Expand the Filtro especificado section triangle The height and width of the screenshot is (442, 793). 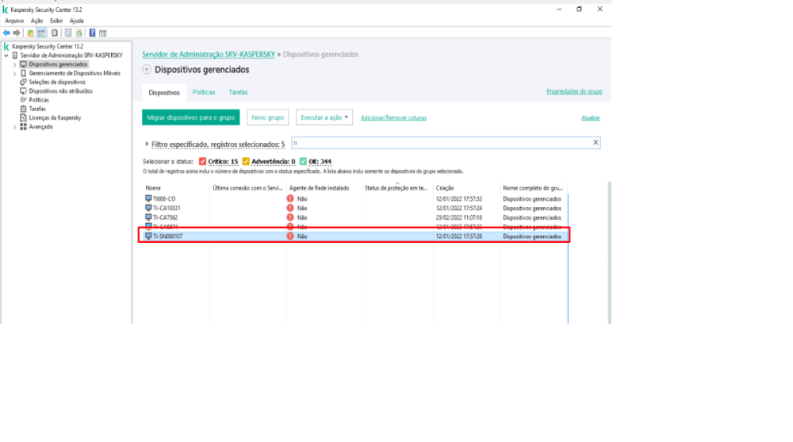pos(147,144)
